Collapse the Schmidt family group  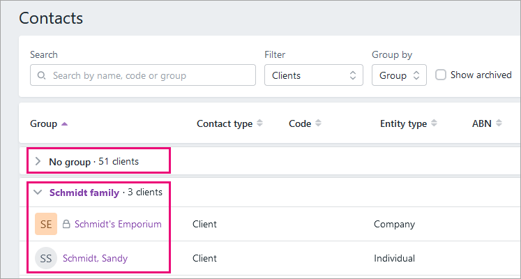pyautogui.click(x=38, y=193)
